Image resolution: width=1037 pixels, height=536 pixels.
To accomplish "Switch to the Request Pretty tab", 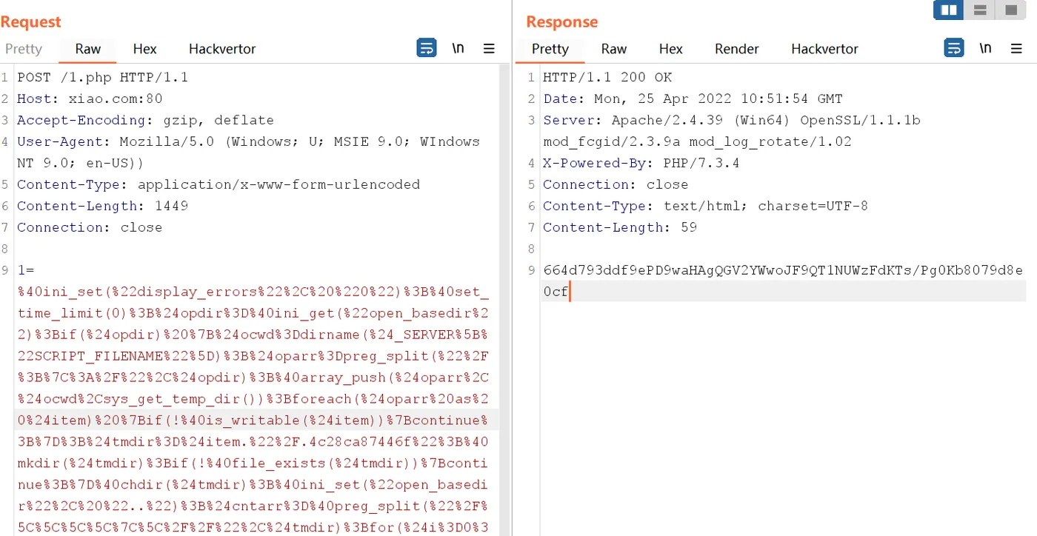I will tap(24, 49).
